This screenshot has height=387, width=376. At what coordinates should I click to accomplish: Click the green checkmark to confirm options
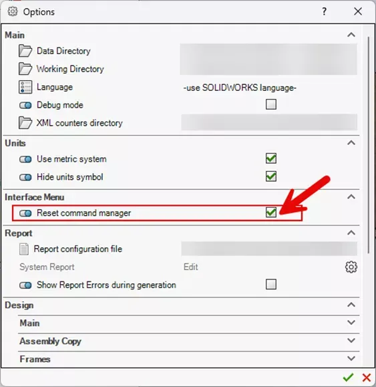click(348, 377)
